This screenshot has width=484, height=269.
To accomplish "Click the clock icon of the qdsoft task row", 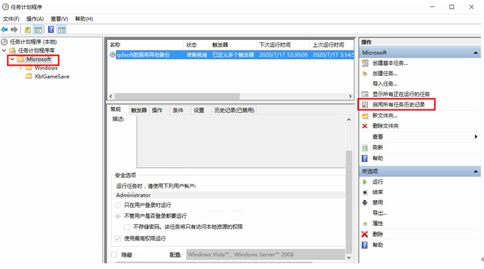I will pyautogui.click(x=113, y=55).
